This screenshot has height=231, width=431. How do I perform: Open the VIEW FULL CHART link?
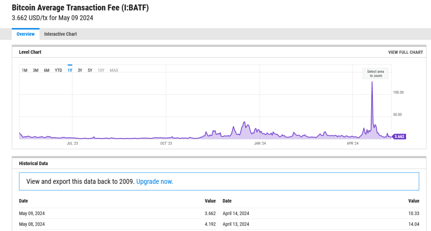[405, 52]
